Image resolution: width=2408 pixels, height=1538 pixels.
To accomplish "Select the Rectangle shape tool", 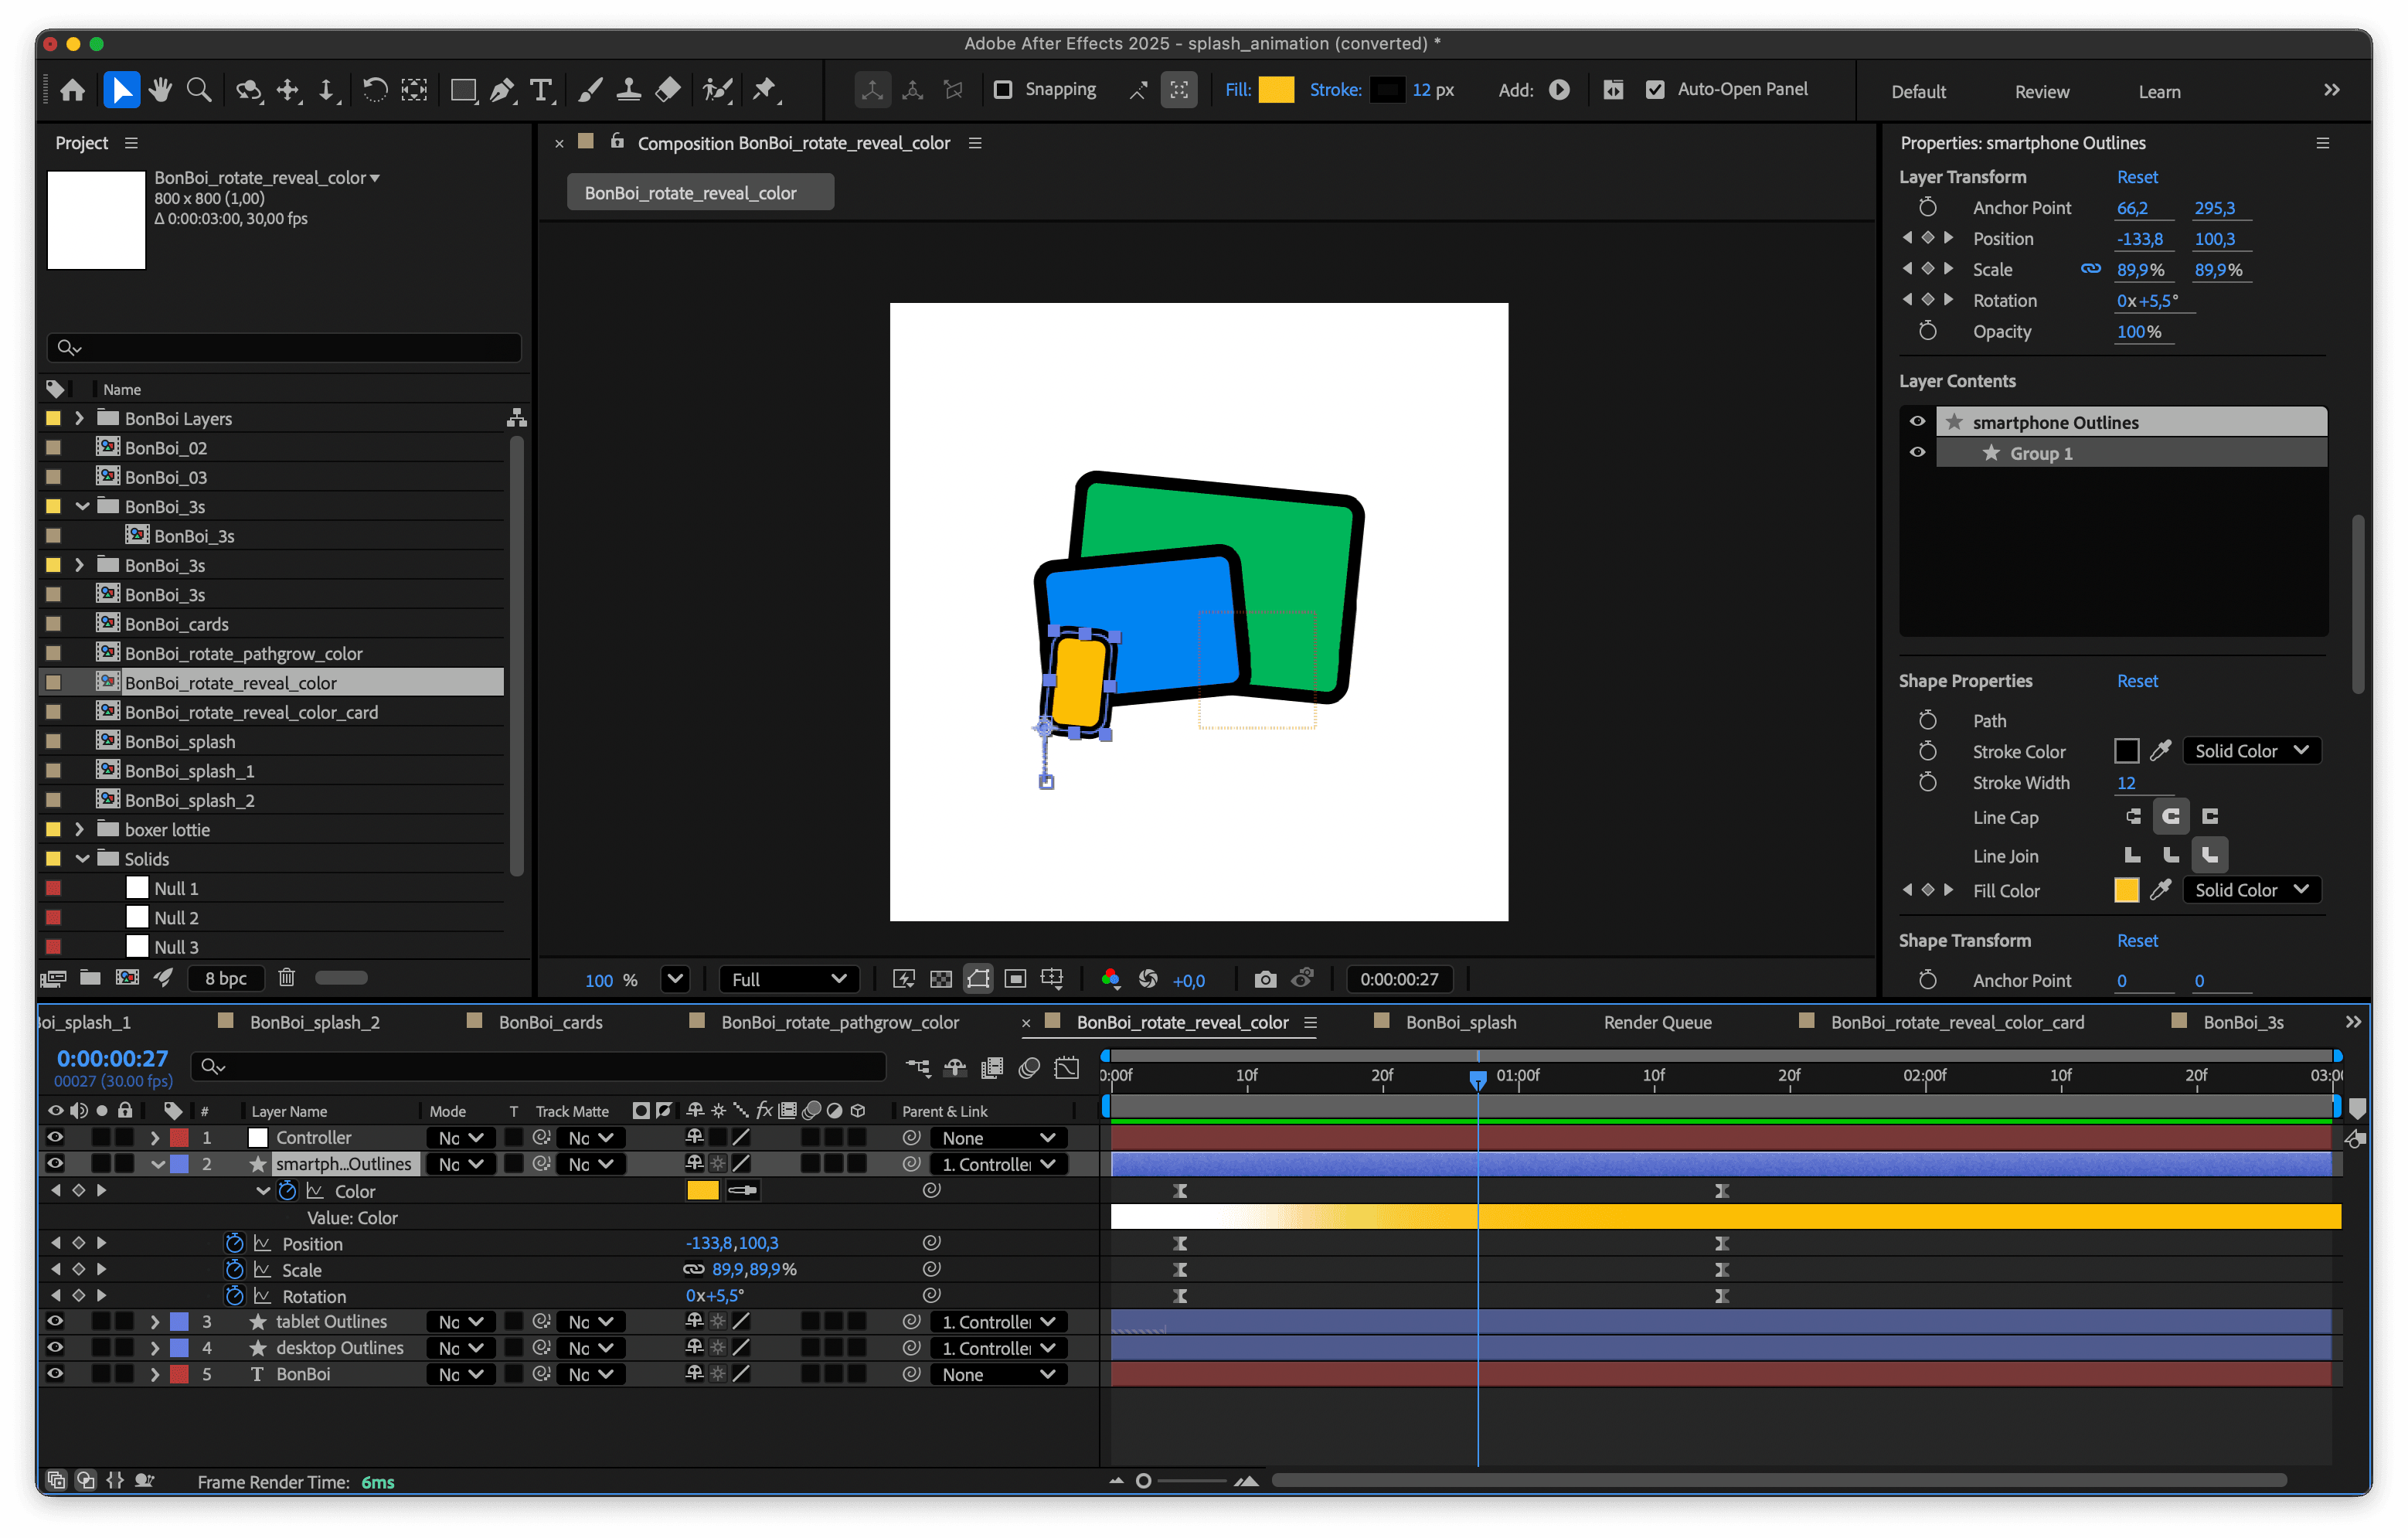I will tap(463, 91).
